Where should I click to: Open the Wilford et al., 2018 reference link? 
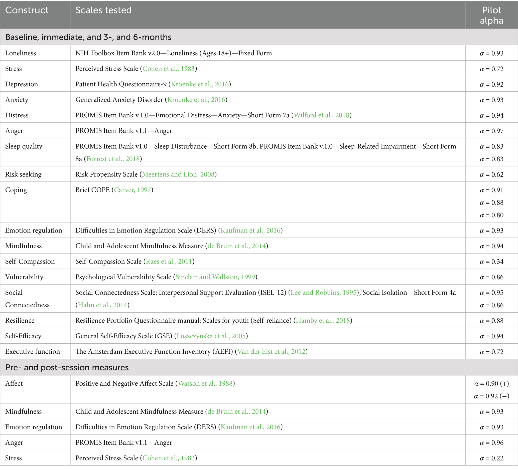(x=321, y=115)
